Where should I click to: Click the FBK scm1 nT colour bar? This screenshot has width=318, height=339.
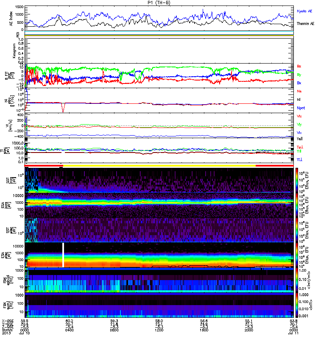297,305
